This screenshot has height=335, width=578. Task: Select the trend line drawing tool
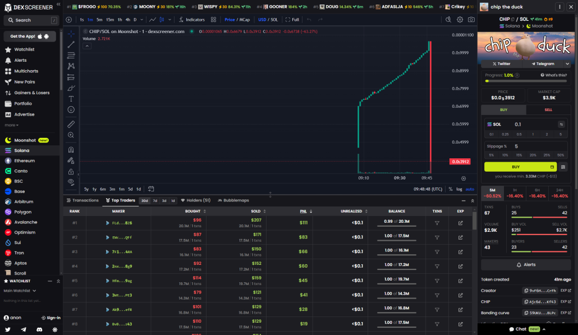pos(71,43)
